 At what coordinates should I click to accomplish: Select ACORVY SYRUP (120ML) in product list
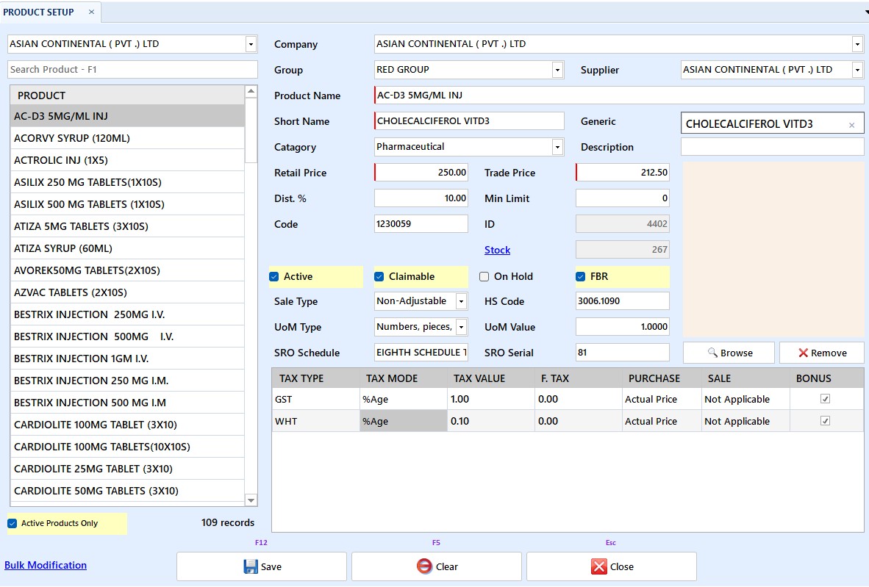pyautogui.click(x=127, y=138)
